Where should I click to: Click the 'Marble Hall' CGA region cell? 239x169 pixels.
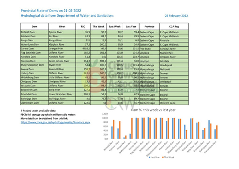click(x=174, y=53)
